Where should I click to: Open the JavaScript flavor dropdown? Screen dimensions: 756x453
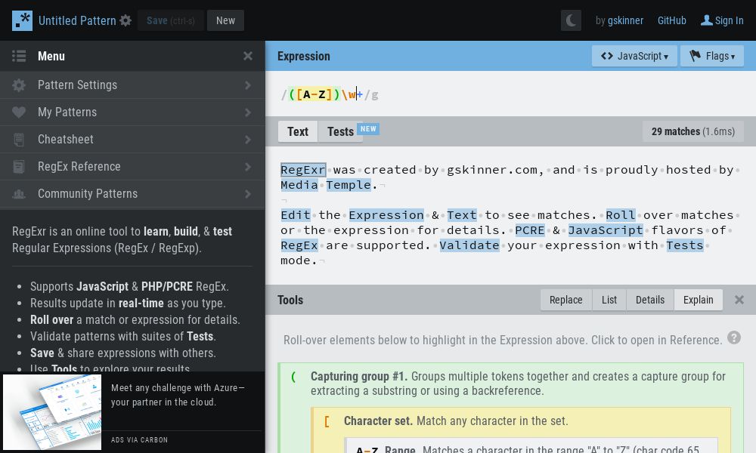634,57
